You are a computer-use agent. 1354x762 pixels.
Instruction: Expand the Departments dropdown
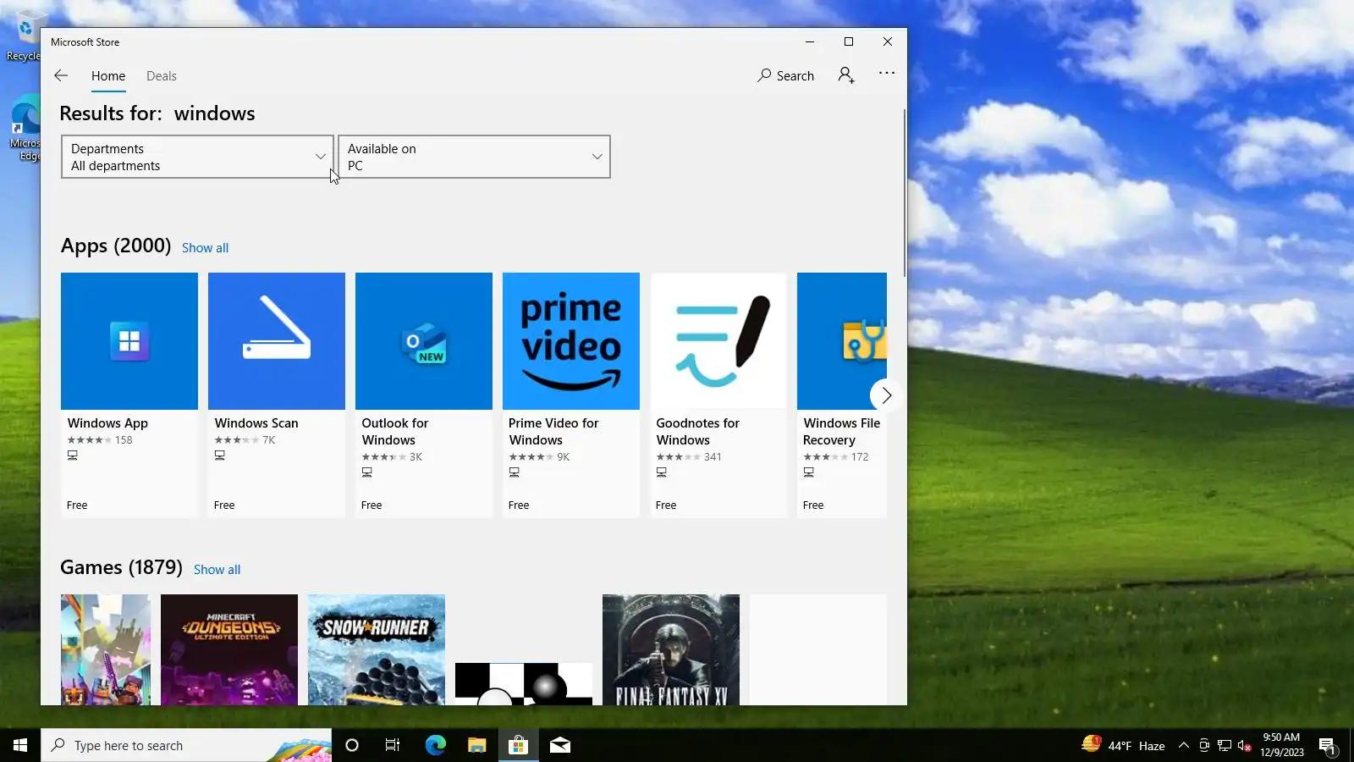(x=197, y=157)
